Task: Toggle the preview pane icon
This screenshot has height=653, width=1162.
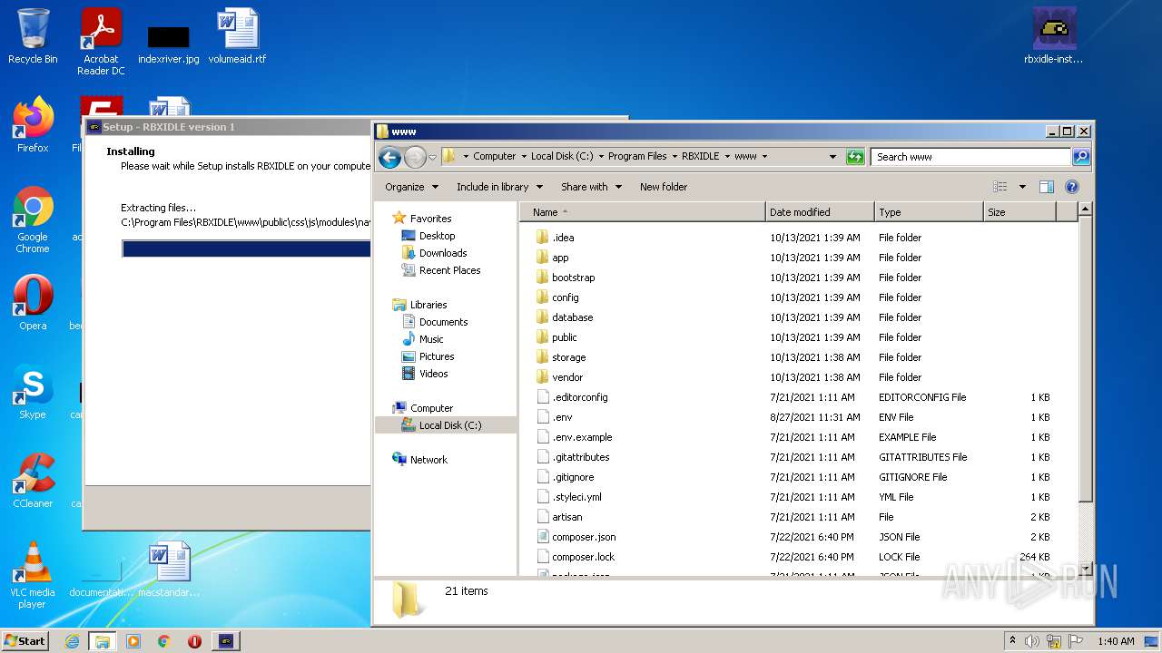Action: tap(1046, 187)
